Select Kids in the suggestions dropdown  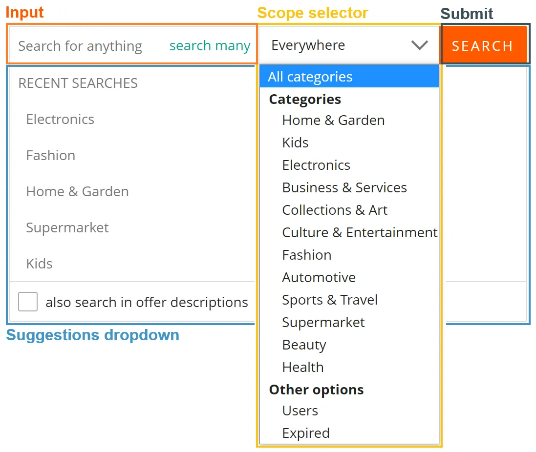click(x=39, y=264)
